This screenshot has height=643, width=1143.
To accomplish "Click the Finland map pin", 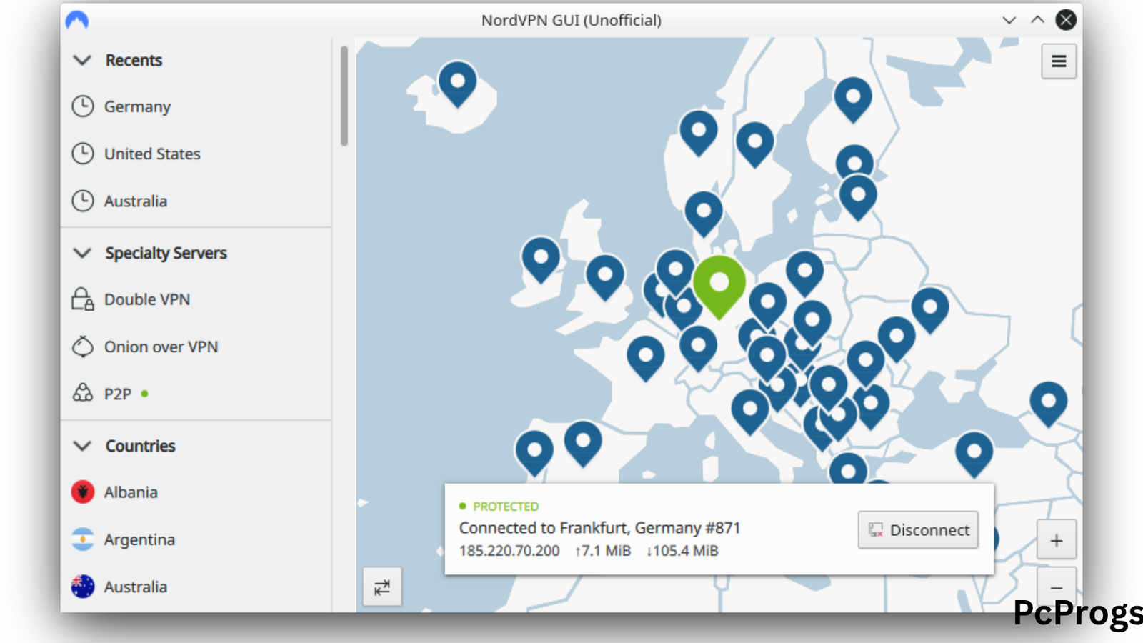I will click(853, 99).
